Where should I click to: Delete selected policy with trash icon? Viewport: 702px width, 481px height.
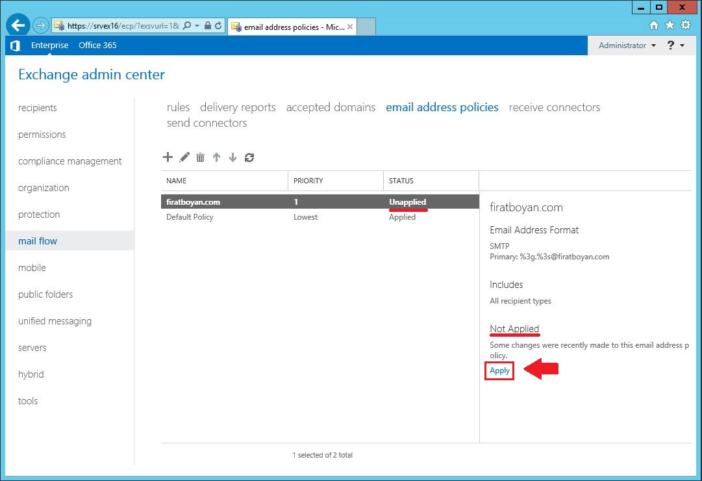(201, 157)
